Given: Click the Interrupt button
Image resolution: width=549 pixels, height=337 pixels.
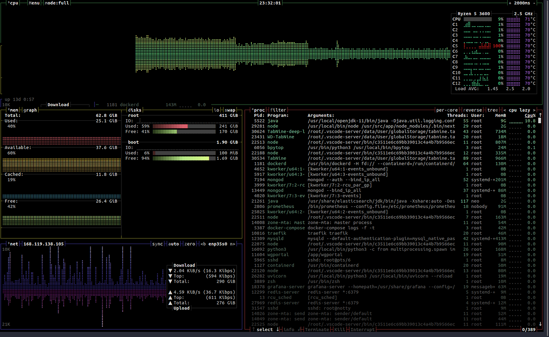Looking at the screenshot, I should pyautogui.click(x=362, y=329).
